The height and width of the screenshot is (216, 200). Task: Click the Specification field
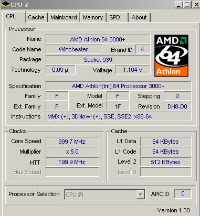[118, 86]
